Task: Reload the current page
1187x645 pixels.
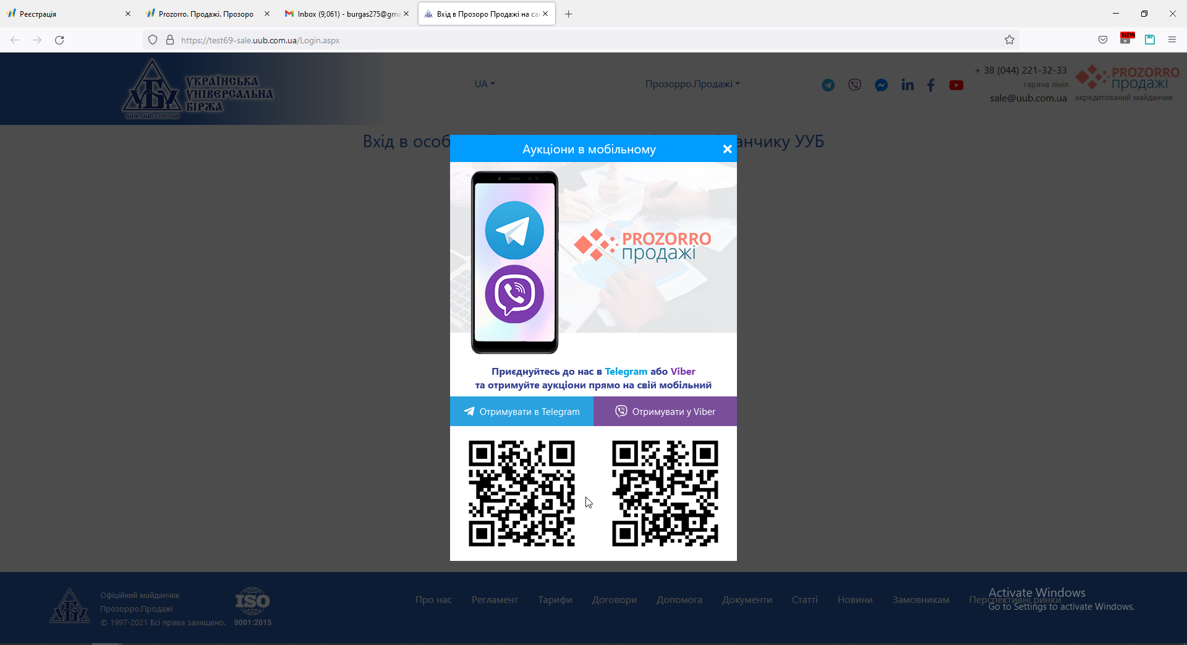Action: point(59,40)
